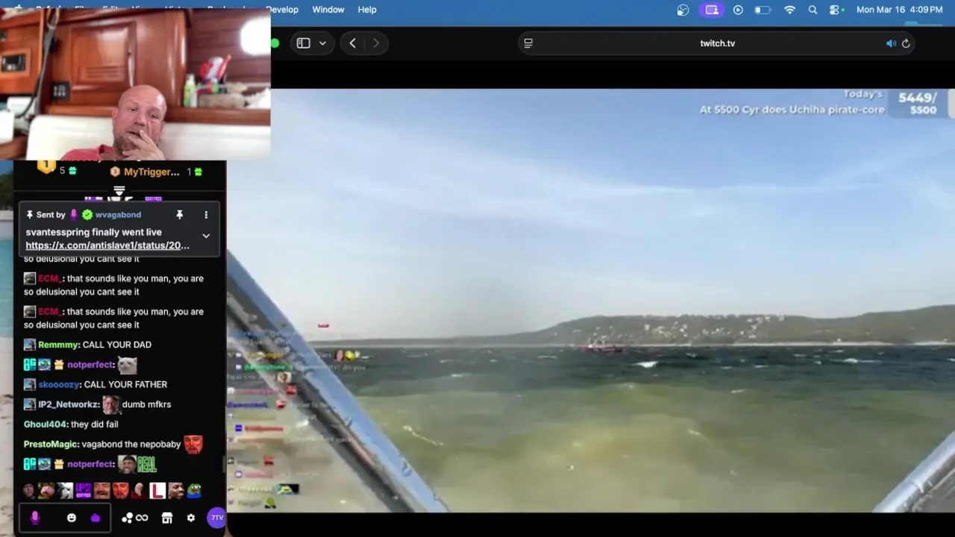Screen dimensions: 955x537
Task: Open the Window menu
Action: [x=328, y=10]
